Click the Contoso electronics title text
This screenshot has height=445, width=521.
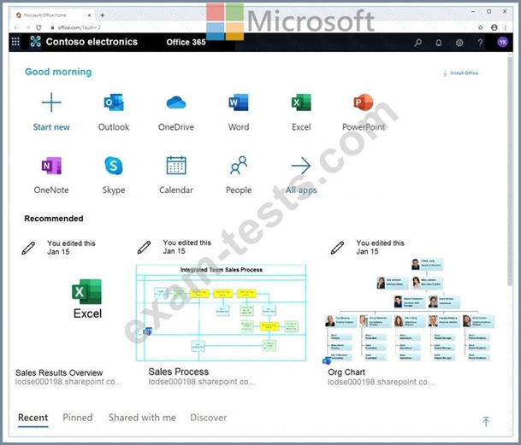pyautogui.click(x=92, y=42)
